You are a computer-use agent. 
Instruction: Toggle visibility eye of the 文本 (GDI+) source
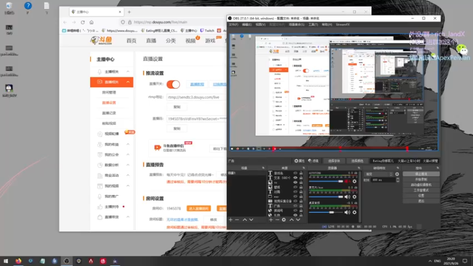tap(295, 178)
